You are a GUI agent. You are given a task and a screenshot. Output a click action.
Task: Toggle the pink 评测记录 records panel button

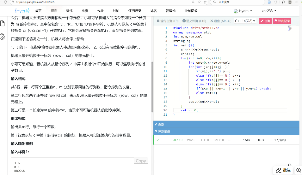click(282, 21)
